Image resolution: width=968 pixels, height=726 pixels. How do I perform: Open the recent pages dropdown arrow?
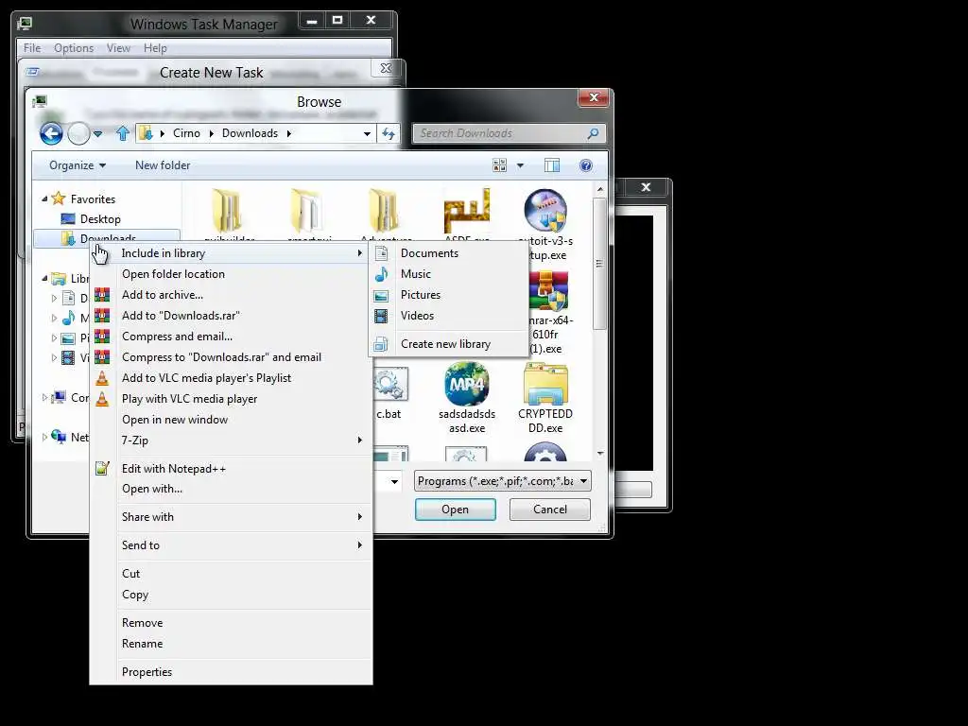click(97, 133)
